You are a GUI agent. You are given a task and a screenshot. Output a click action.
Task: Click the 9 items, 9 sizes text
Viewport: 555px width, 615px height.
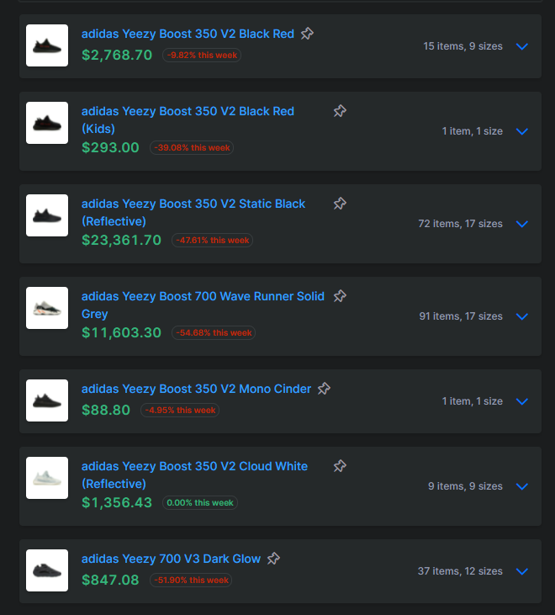465,486
